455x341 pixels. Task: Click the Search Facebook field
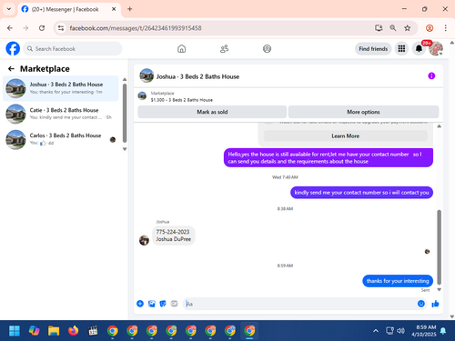(x=73, y=48)
